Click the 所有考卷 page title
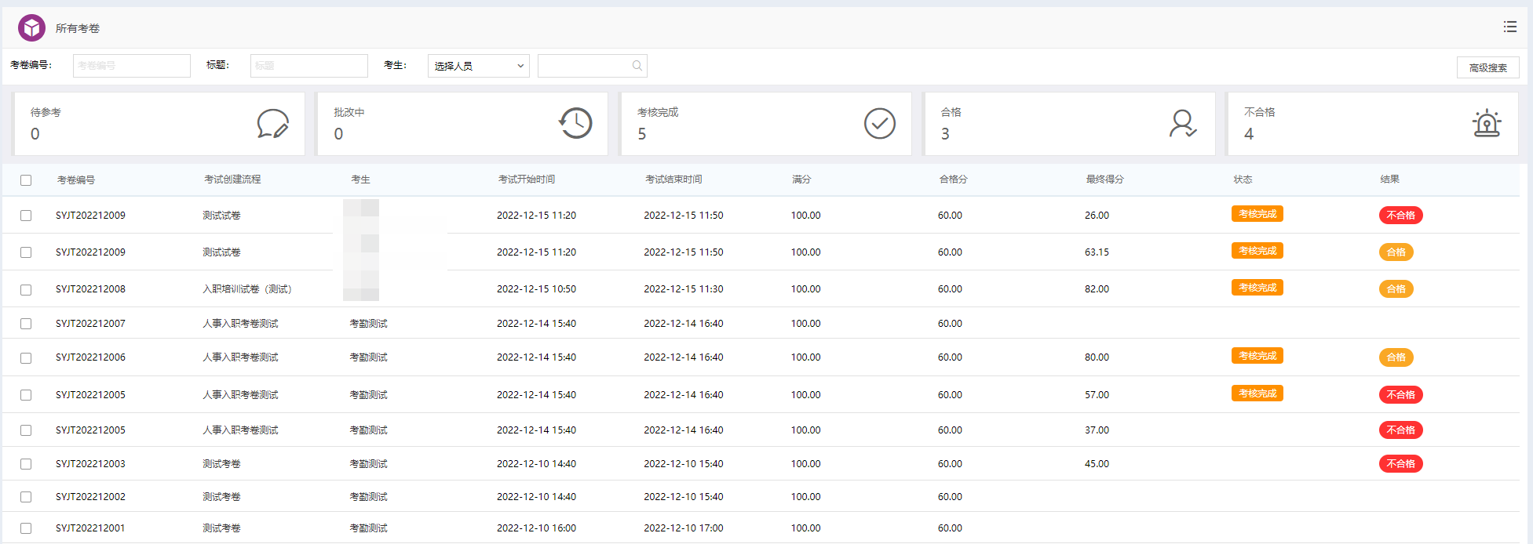Screen dimensions: 1533x544 tap(78, 29)
